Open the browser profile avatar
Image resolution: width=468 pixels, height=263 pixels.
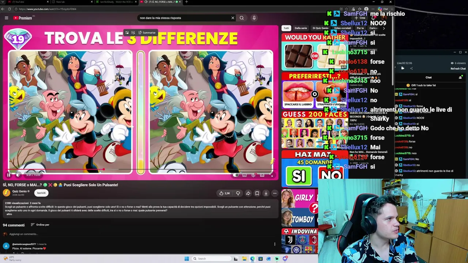[x=366, y=9]
